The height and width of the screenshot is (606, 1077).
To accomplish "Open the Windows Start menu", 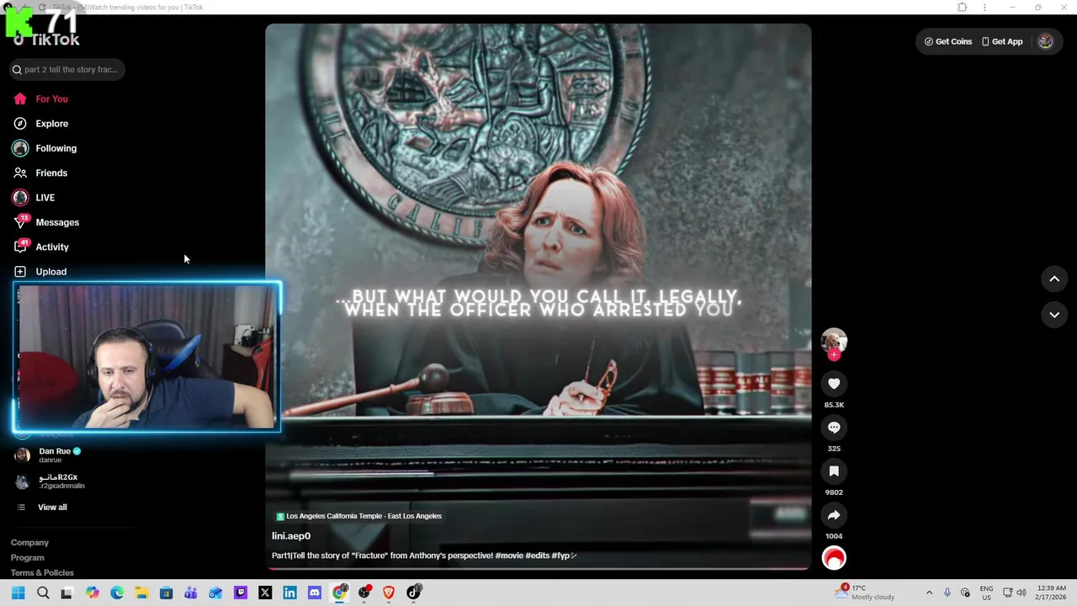I will [19, 593].
